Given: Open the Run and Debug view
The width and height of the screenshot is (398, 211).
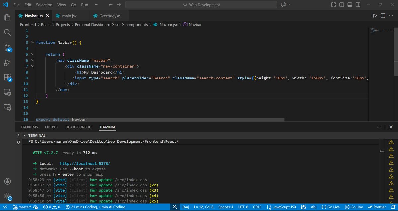Looking at the screenshot, I should (7, 63).
